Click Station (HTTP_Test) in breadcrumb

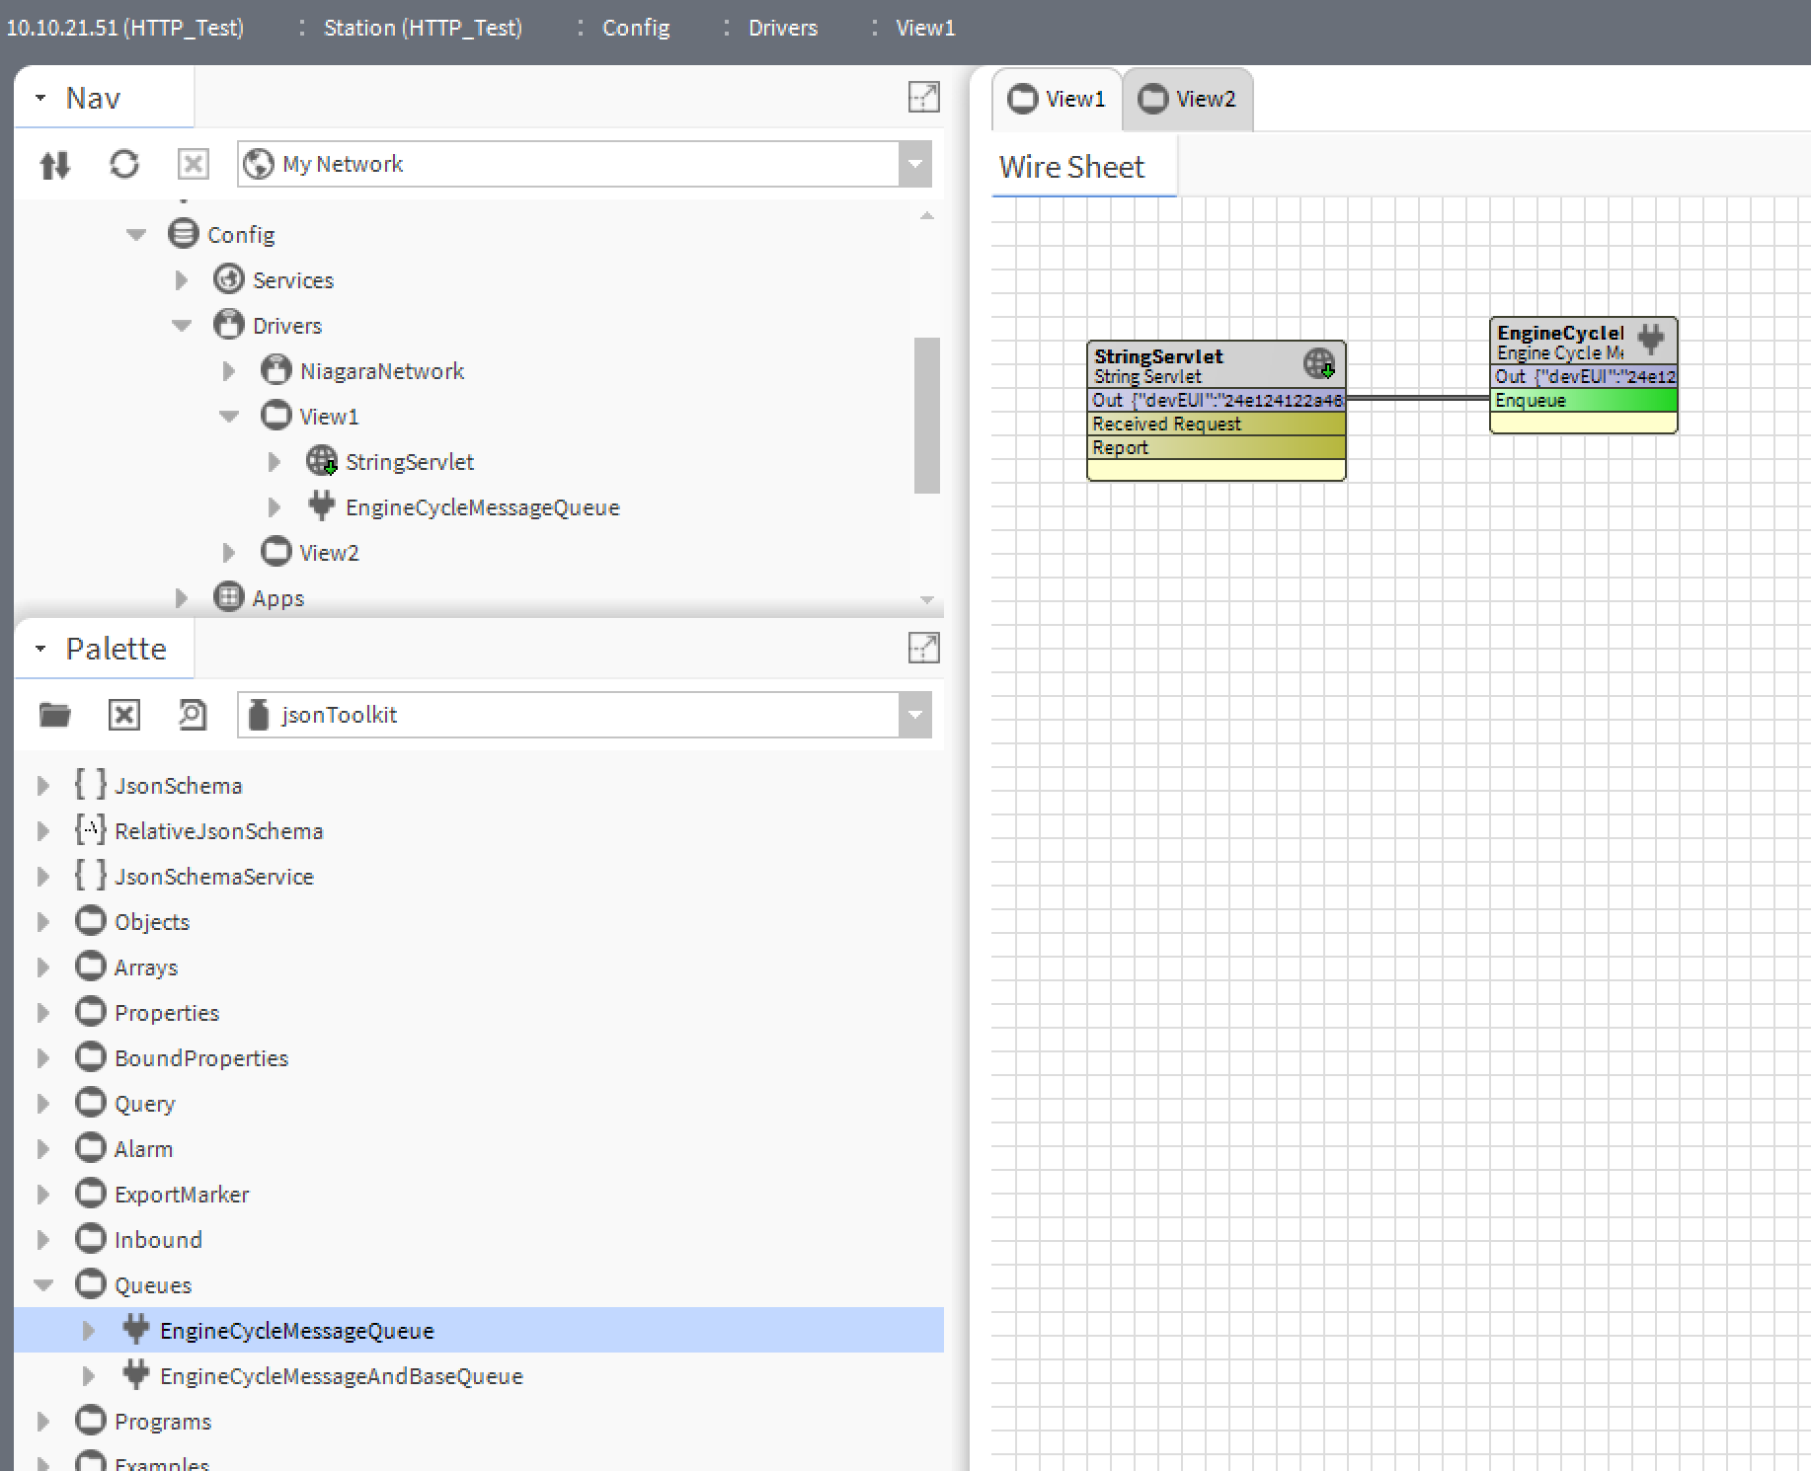(x=423, y=28)
